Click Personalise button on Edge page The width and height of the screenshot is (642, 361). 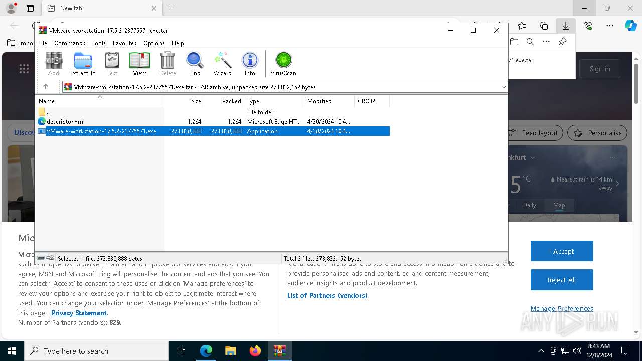pyautogui.click(x=597, y=133)
